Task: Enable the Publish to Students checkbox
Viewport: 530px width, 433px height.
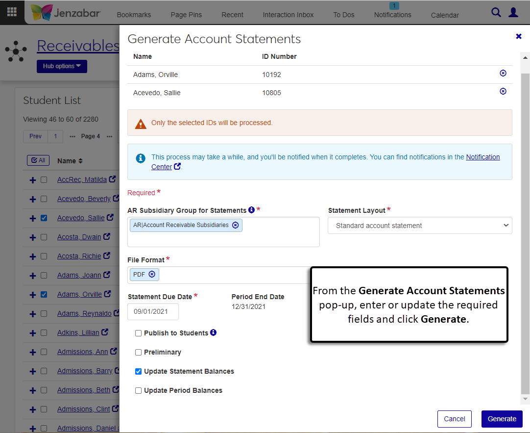Action: pyautogui.click(x=139, y=333)
